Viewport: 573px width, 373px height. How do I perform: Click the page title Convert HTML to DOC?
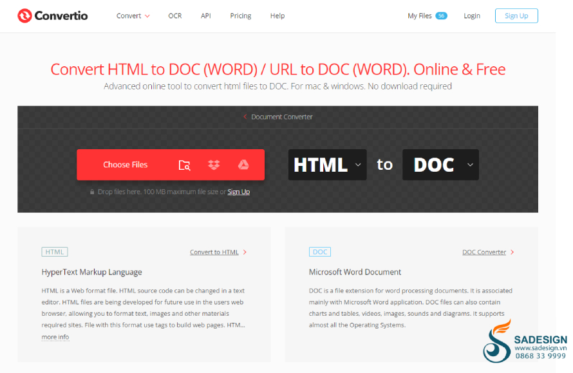277,69
